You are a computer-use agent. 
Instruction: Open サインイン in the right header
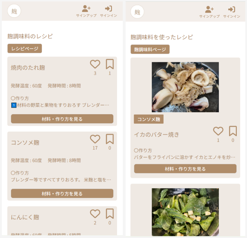[x=232, y=12]
